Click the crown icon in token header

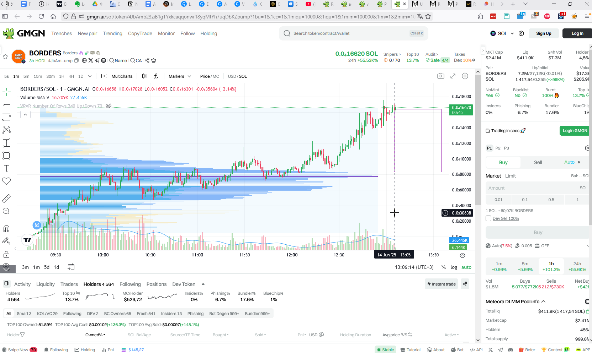pyautogui.click(x=154, y=60)
